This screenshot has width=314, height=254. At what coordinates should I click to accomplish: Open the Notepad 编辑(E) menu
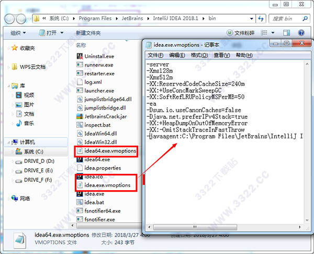pyautogui.click(x=177, y=55)
